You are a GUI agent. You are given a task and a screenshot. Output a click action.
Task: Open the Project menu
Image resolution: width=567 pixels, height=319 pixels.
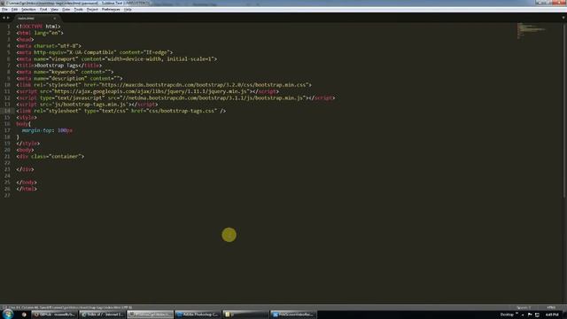point(92,10)
